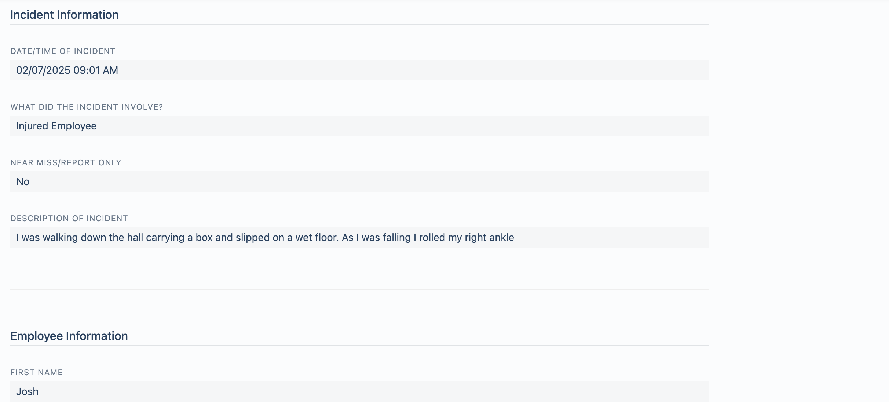This screenshot has width=889, height=402.
Task: Click the DESCRIPTION OF INCIDENT label
Action: pyautogui.click(x=69, y=218)
